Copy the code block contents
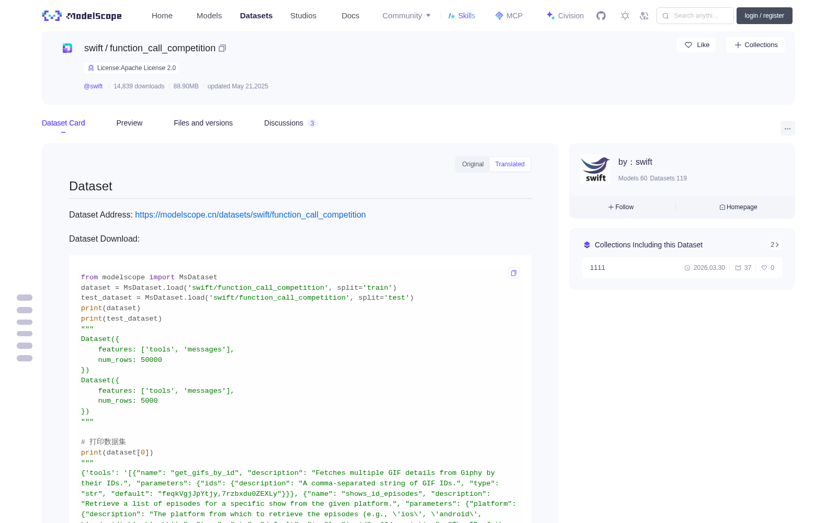The image size is (837, 523). (x=514, y=273)
